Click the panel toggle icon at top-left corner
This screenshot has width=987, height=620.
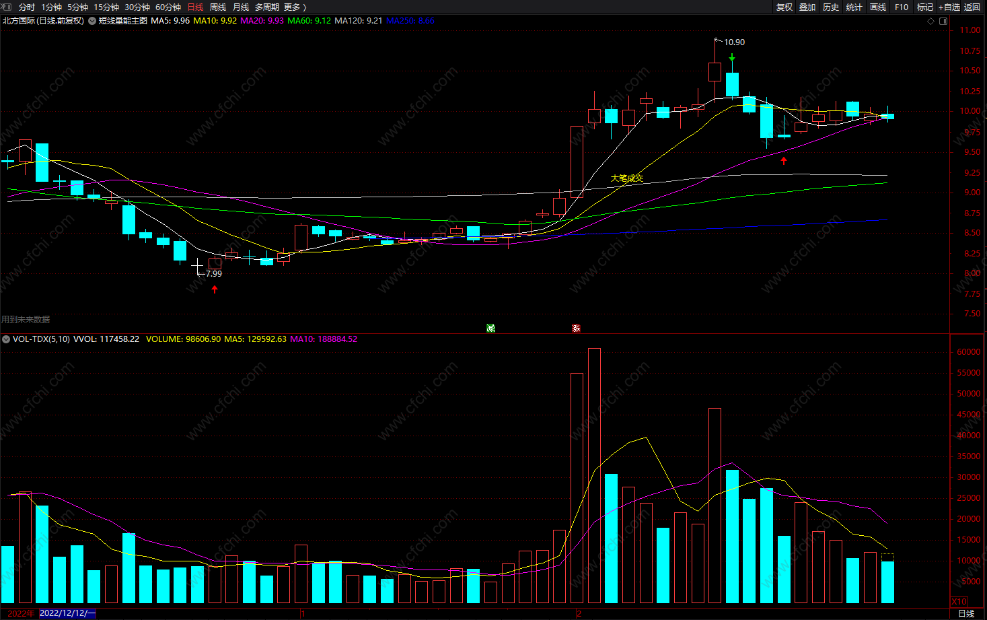(x=7, y=7)
